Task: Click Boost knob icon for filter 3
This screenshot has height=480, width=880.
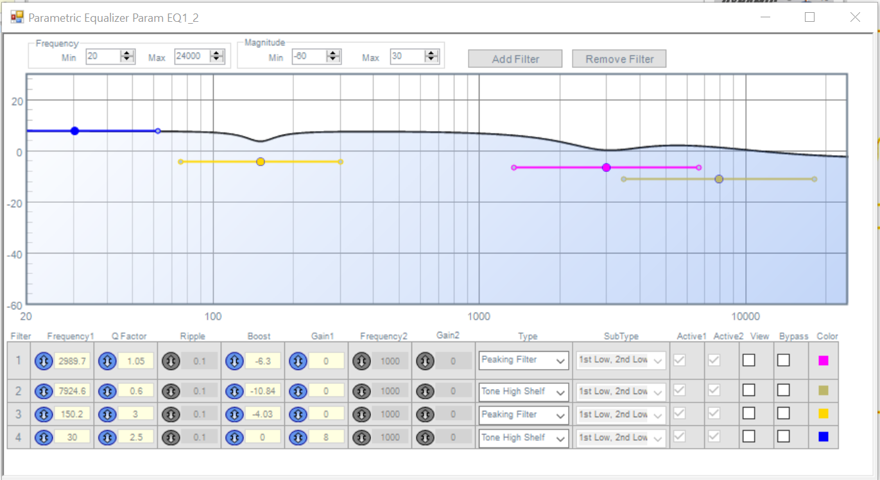Action: [234, 415]
